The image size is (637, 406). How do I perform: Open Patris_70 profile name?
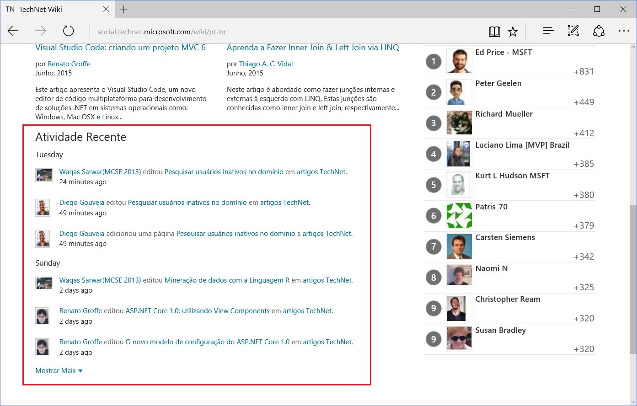click(492, 207)
